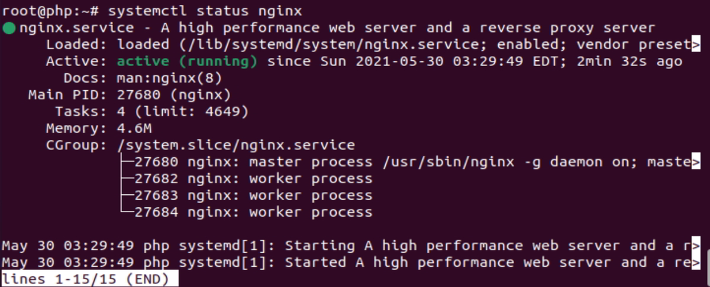
Task: Click the '27684 nginx: worker process' row
Action: 253,212
